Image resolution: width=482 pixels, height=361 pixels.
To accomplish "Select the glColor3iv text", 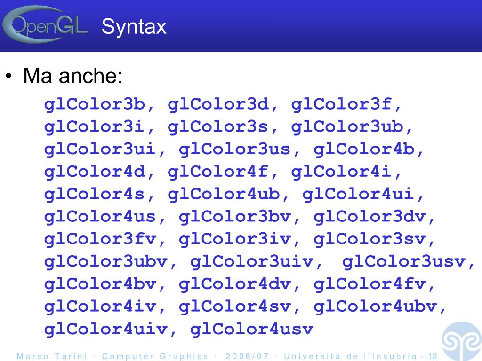I will (x=235, y=240).
